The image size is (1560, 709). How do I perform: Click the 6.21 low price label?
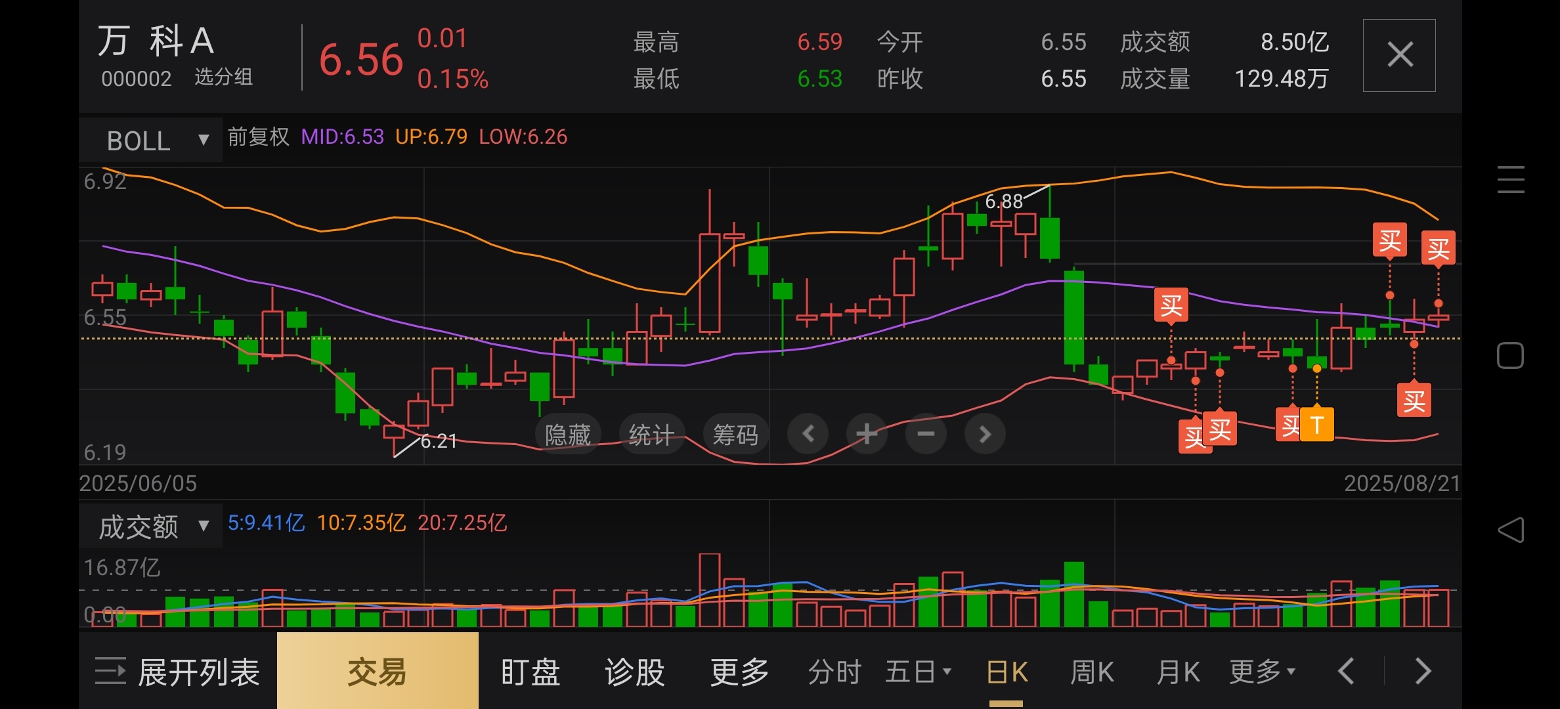[439, 440]
